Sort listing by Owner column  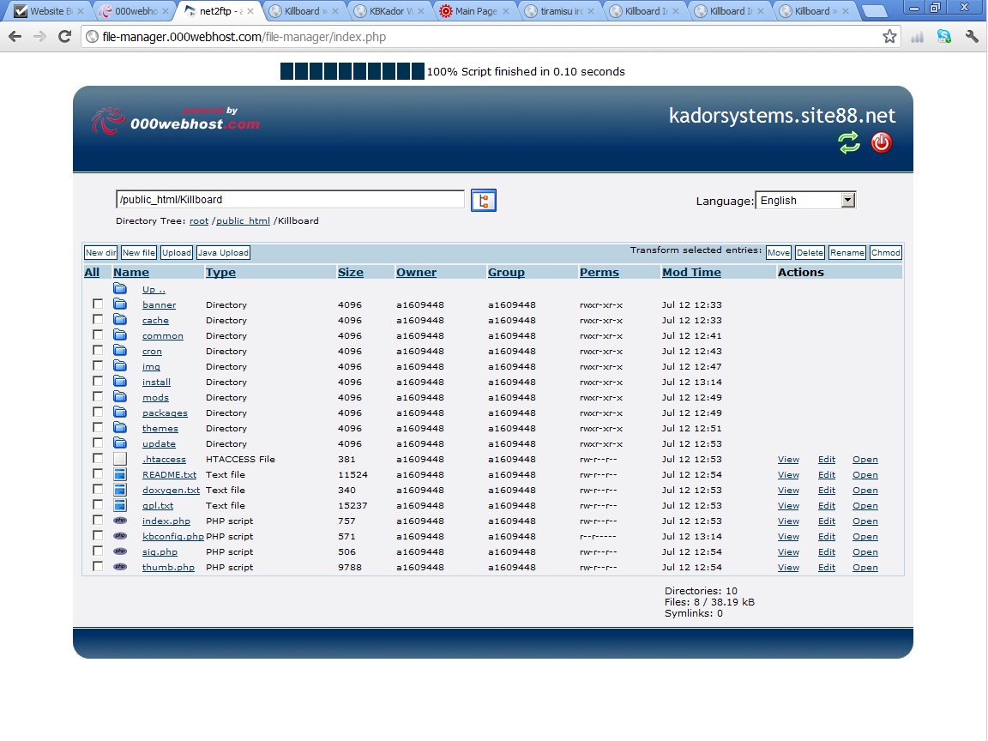point(416,272)
